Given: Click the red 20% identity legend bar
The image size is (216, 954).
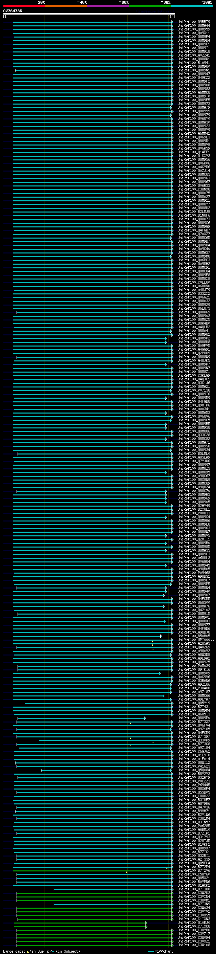Looking at the screenshot, I should click(24, 6).
